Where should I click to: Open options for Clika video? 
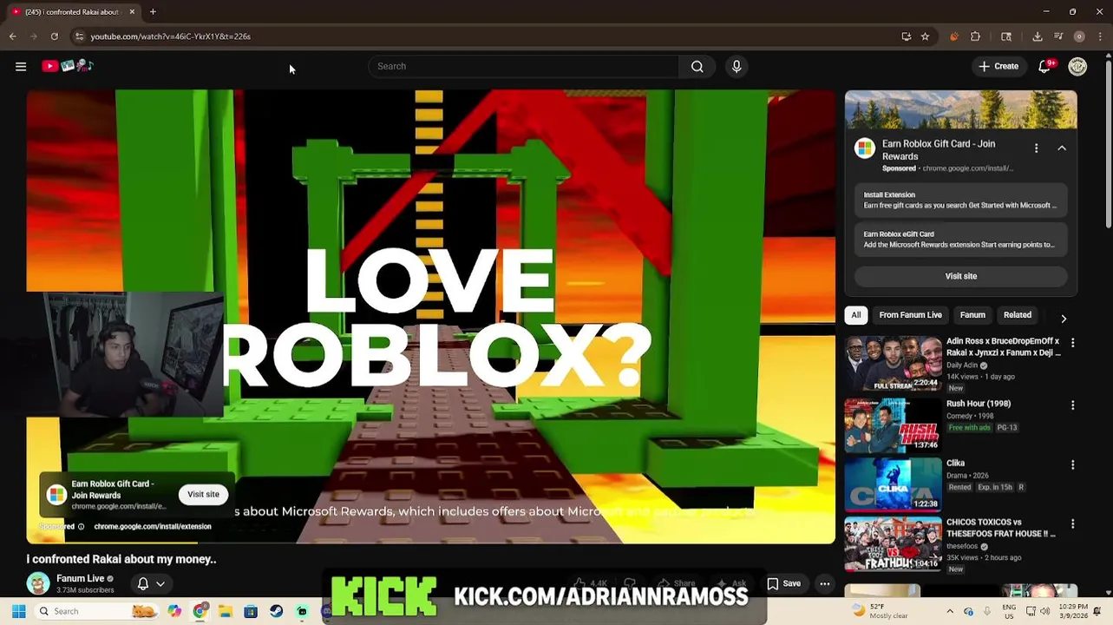[x=1072, y=464]
